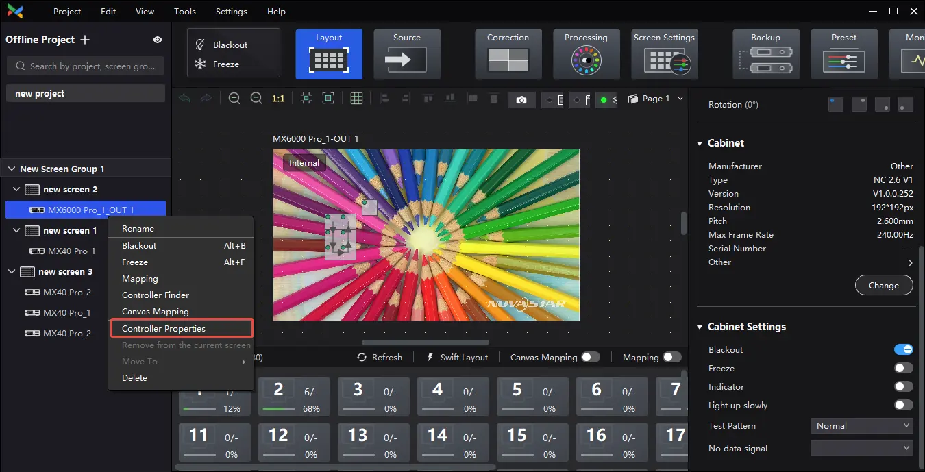Open the Test Pattern dropdown
Image resolution: width=925 pixels, height=472 pixels.
[862, 426]
